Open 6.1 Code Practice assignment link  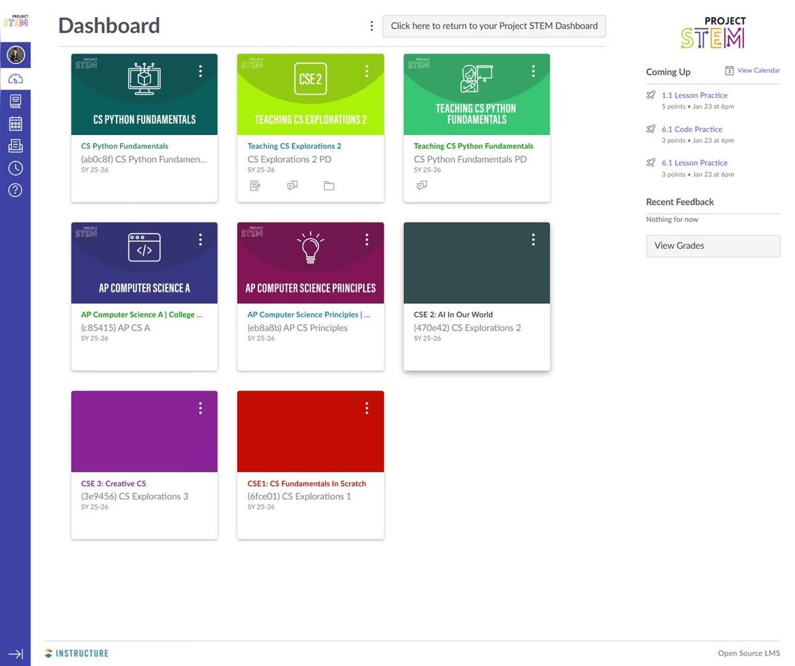692,129
